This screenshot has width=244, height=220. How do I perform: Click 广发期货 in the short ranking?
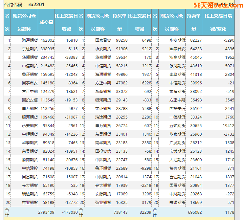pyautogui.click(x=177, y=143)
